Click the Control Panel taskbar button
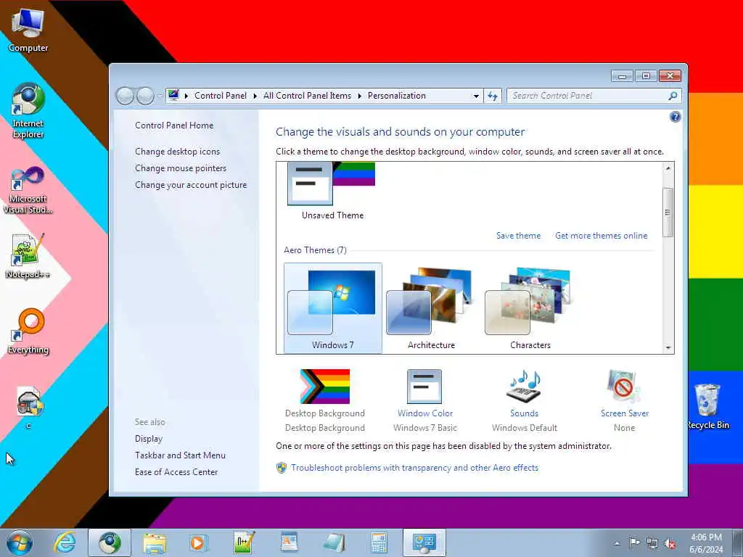The height and width of the screenshot is (557, 743). (424, 542)
